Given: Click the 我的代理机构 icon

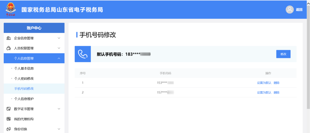Looking at the screenshot, I should (x=9, y=119).
